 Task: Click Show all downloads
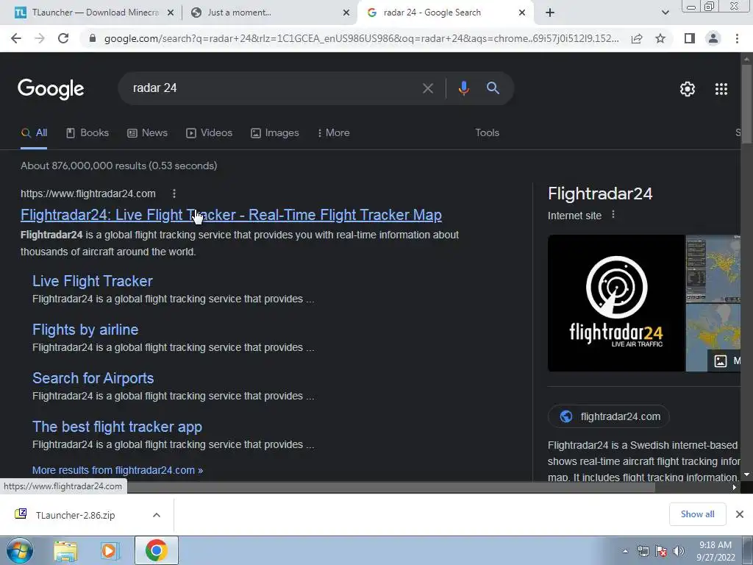(697, 514)
